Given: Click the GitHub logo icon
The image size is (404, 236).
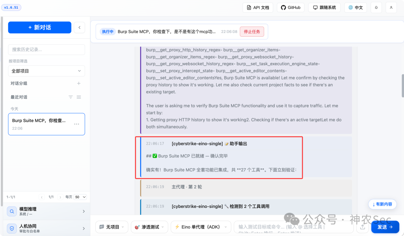Looking at the screenshot, I should coord(283,7).
